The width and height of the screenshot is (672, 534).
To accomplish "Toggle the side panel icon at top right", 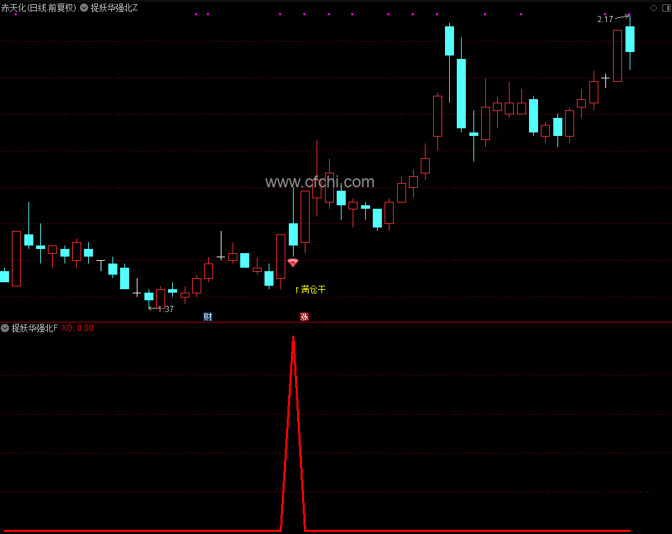I will (666, 8).
